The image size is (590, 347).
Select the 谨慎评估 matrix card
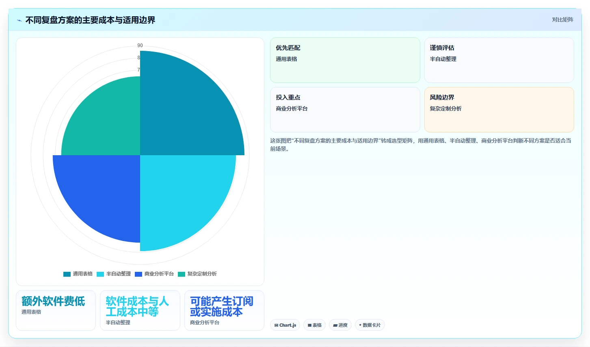click(x=499, y=60)
